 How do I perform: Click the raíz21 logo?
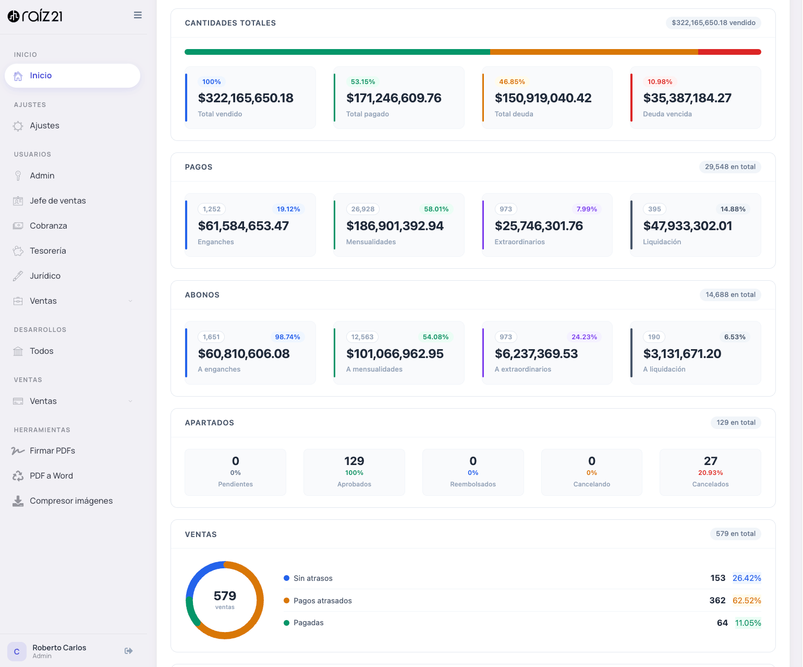pyautogui.click(x=34, y=15)
